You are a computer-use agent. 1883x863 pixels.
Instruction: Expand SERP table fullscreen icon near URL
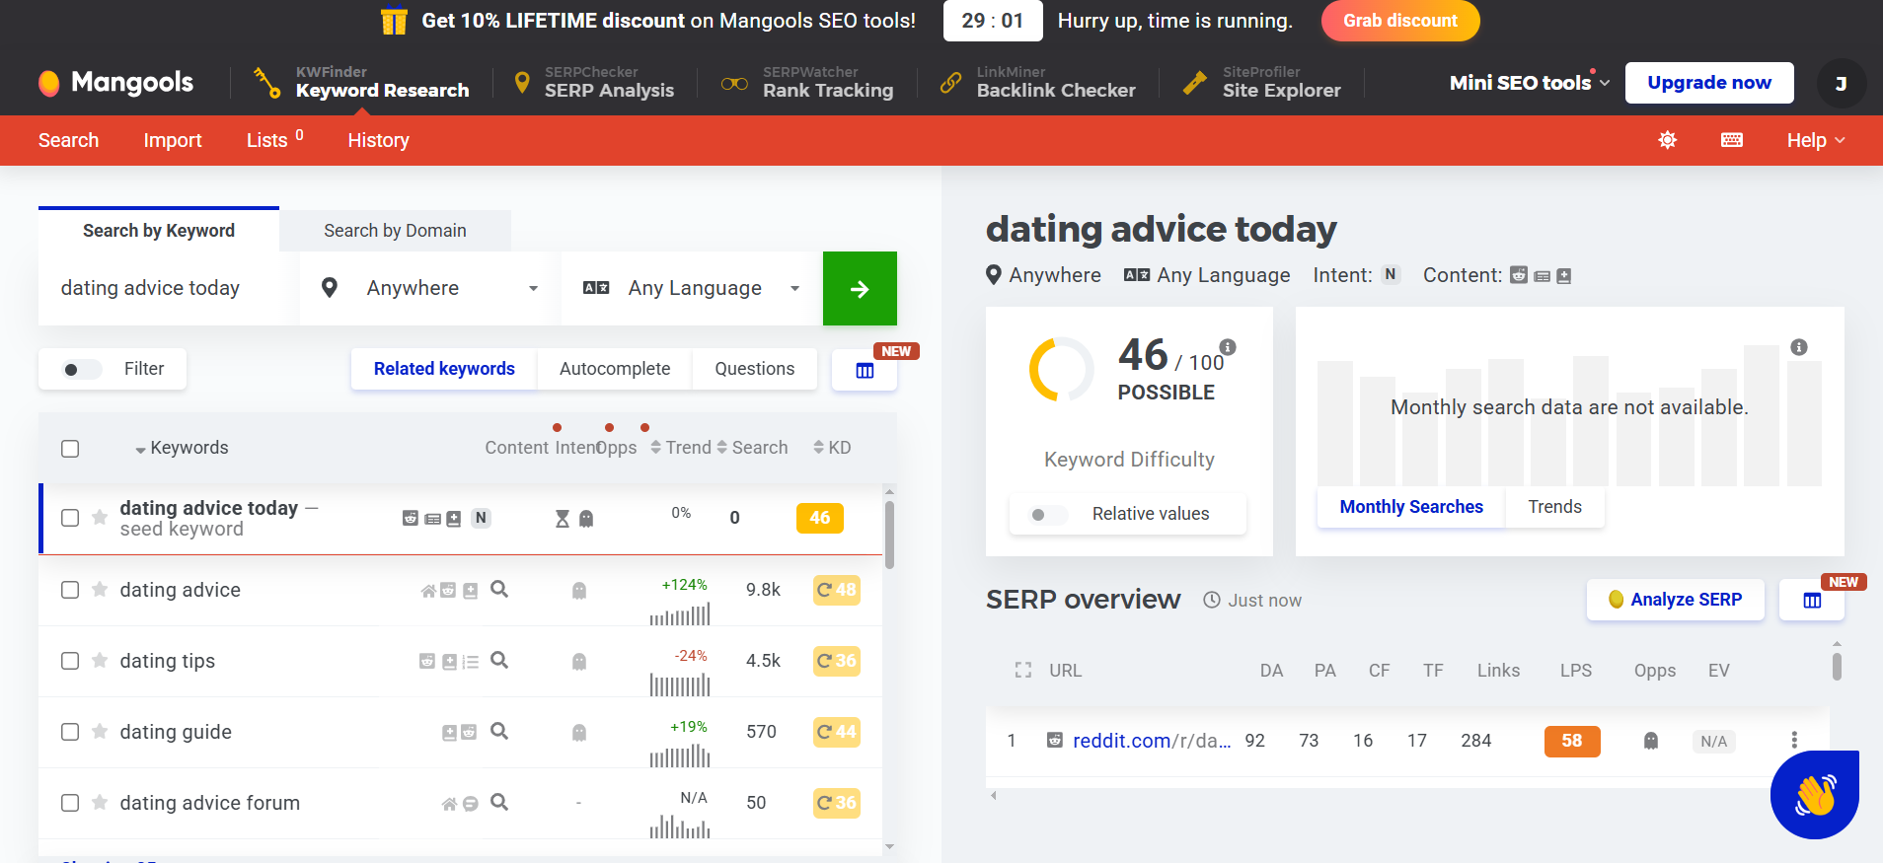(1023, 671)
